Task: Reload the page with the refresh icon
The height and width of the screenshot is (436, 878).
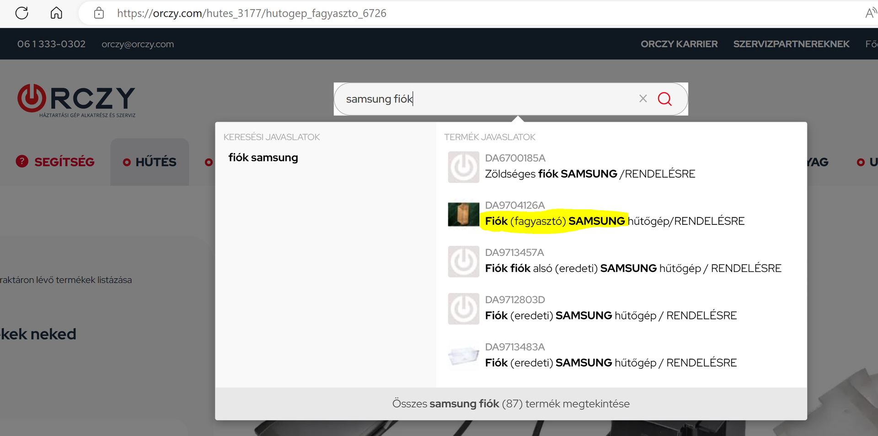Action: 22,13
